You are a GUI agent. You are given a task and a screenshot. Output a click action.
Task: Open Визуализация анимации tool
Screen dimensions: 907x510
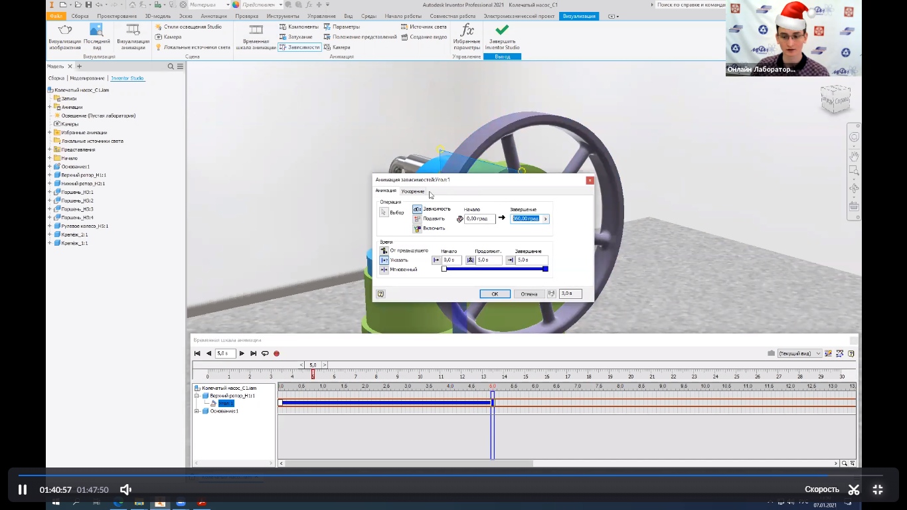[x=133, y=37]
